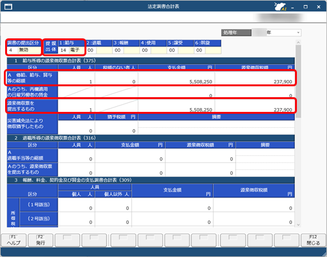Click the scrollbar up arrow
Image resolution: width=327 pixels, height=257 pixels.
(298, 42)
